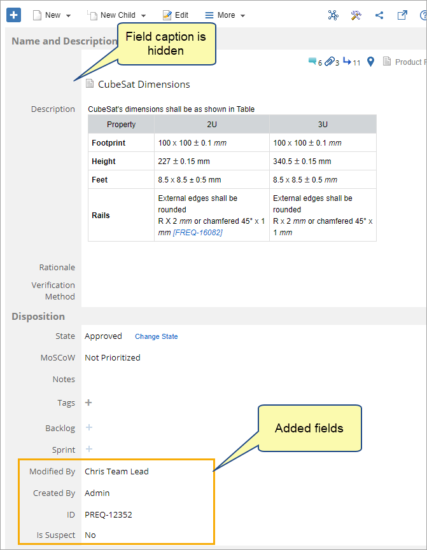Click the tools hammer icon
This screenshot has height=550, width=427.
pyautogui.click(x=356, y=15)
